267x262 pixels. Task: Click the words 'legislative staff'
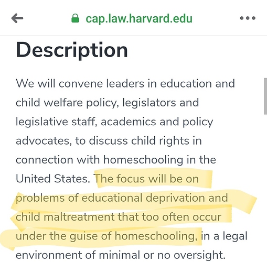pyautogui.click(x=56, y=122)
